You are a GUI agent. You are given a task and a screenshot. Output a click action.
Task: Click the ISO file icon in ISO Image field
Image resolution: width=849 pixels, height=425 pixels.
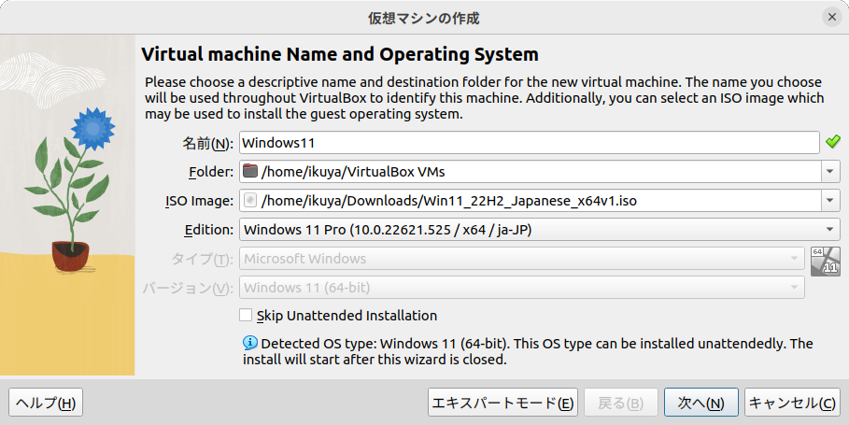point(249,201)
